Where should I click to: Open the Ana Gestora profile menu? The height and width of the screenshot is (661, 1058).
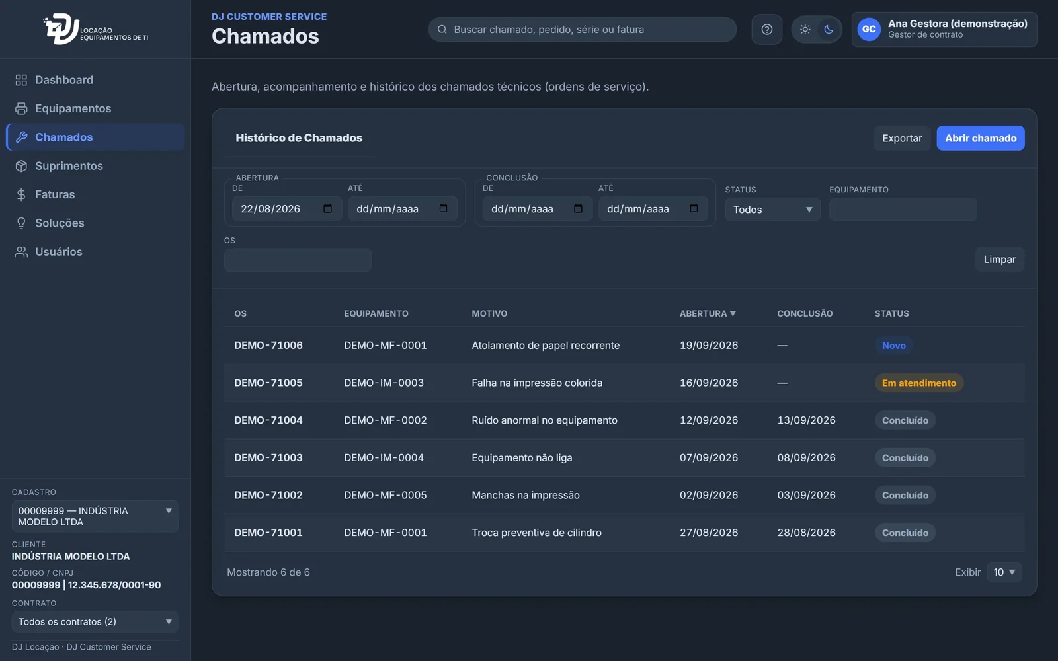click(944, 29)
